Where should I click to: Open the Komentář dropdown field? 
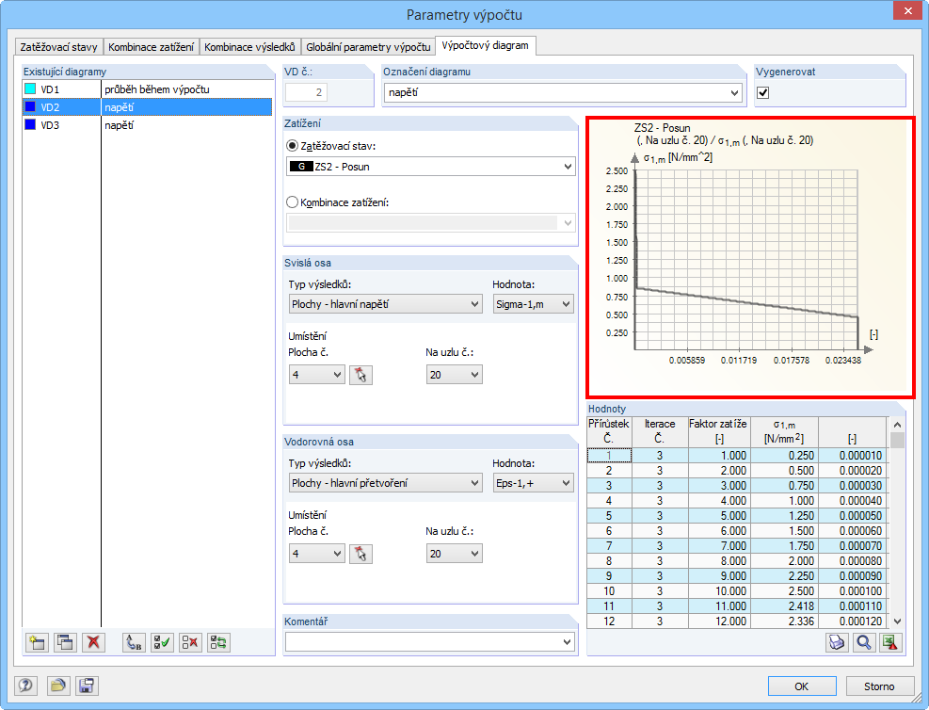(x=430, y=642)
